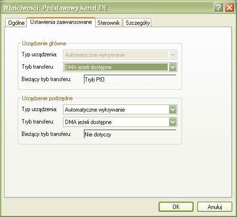The image size is (237, 217).
Task: Click the help question mark icon
Action: [218, 8]
